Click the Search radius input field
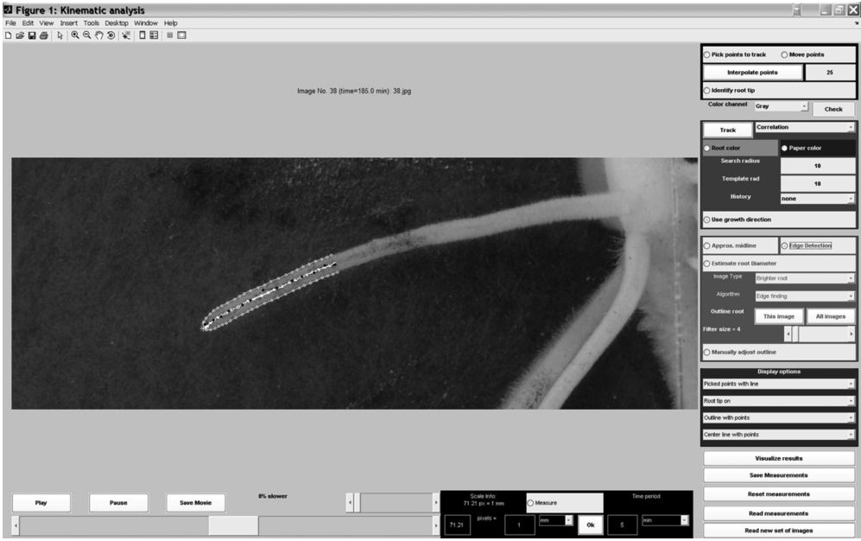The width and height of the screenshot is (861, 541). [817, 165]
